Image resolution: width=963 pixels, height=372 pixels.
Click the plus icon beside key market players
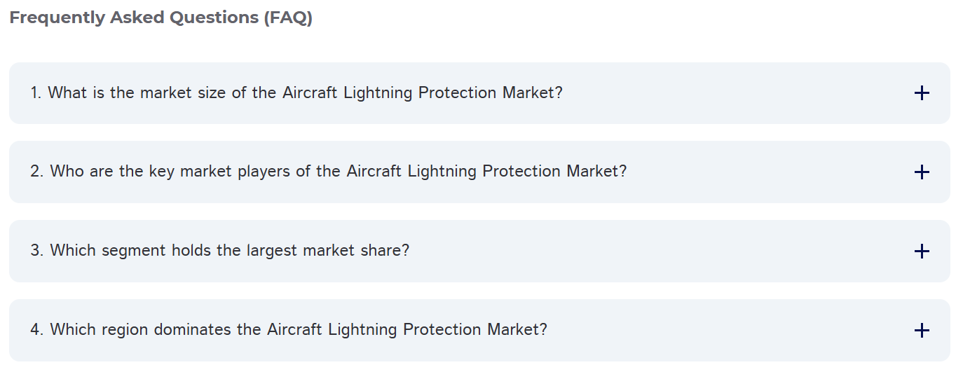[922, 172]
